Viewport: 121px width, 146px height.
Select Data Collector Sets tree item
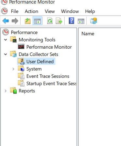(x=38, y=54)
